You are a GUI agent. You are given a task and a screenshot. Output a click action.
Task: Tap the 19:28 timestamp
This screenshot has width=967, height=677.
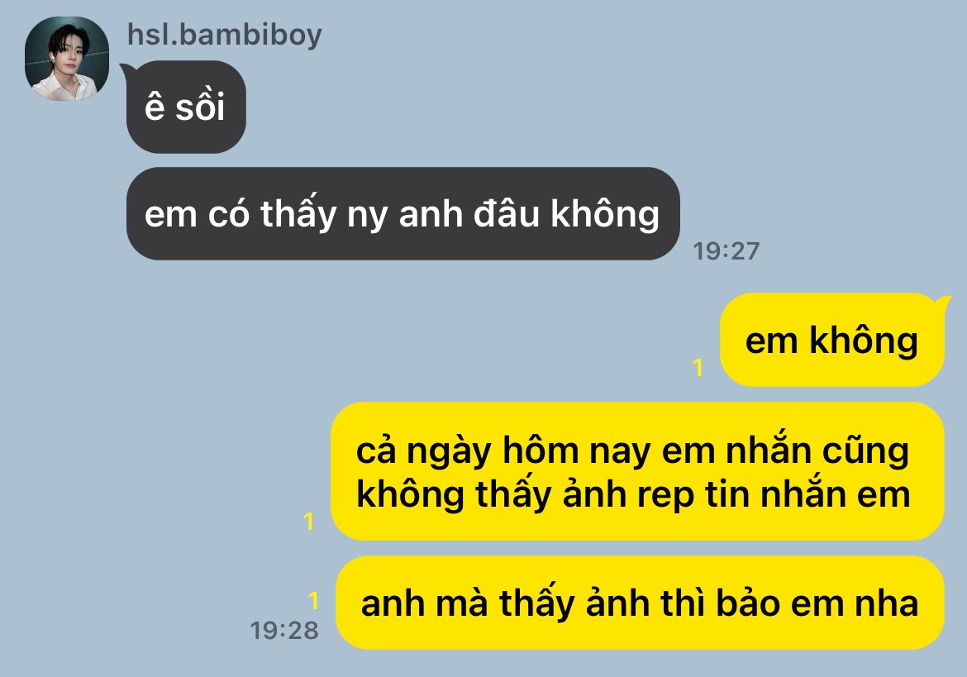tap(284, 630)
